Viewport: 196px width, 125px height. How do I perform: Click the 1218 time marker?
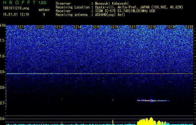coord(152,27)
